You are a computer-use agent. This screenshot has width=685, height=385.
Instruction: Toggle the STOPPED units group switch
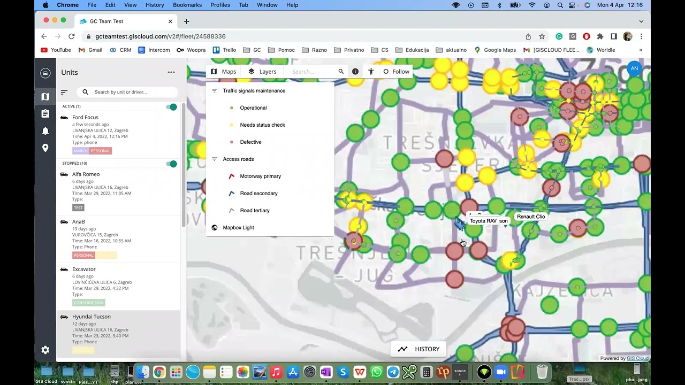click(x=171, y=164)
